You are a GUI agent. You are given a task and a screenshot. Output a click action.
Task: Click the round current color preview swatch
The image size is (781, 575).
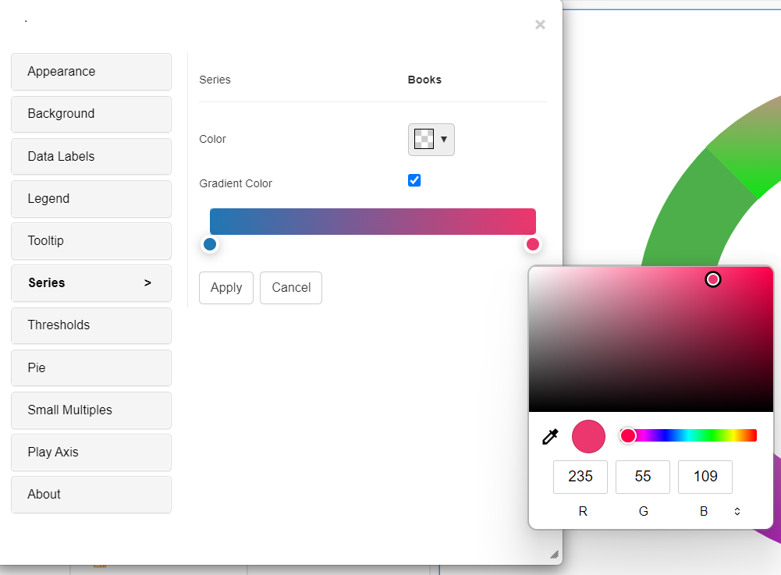(x=588, y=437)
